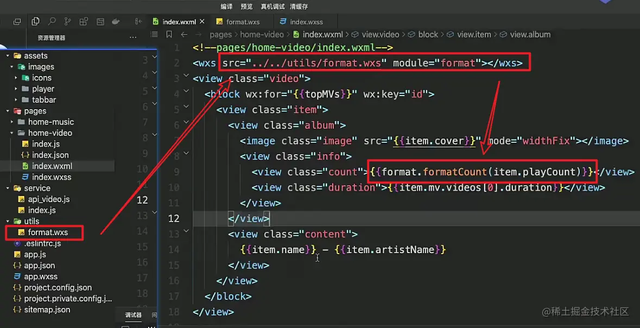
Task: Open the Source Control branch icon
Action: [68, 21]
